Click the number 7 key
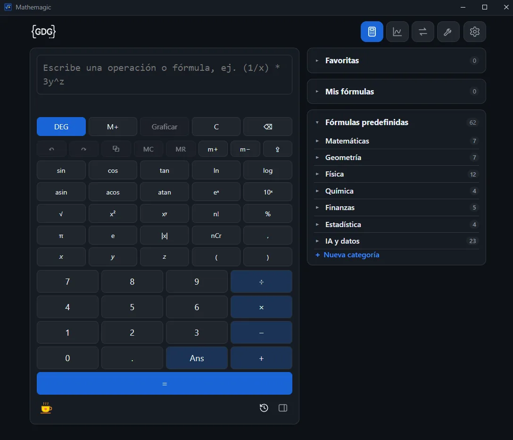513x440 pixels. (x=67, y=281)
